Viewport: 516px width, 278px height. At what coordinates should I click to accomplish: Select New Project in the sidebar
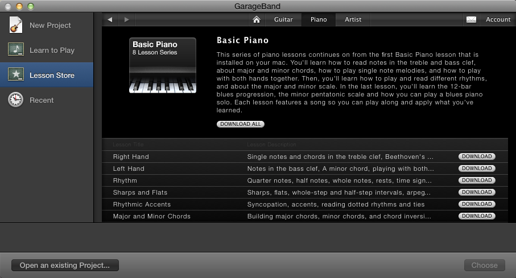[47, 26]
